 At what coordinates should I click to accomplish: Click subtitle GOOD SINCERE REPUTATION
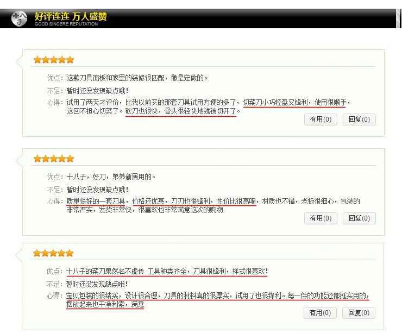click(66, 24)
